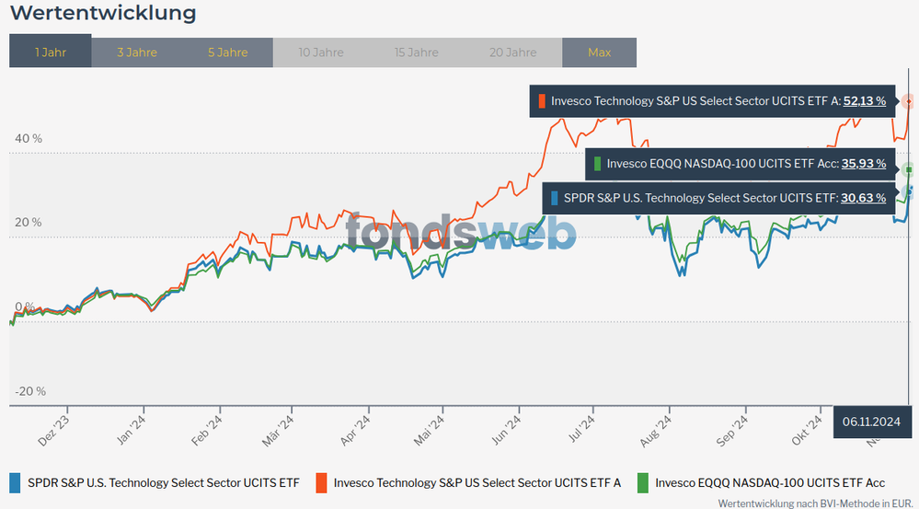The width and height of the screenshot is (919, 509).
Task: Click the green Invesco EQQQ swatch in bottom legend
Action: [x=642, y=482]
